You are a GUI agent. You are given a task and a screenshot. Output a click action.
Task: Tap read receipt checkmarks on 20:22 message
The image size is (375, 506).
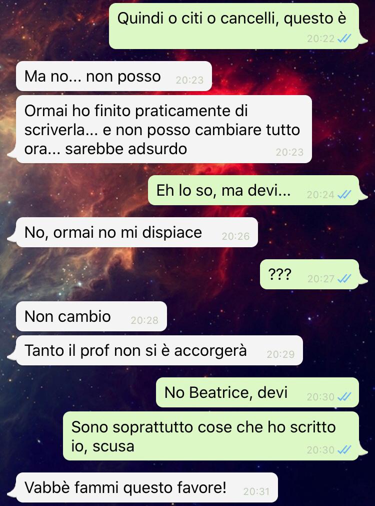coord(344,39)
